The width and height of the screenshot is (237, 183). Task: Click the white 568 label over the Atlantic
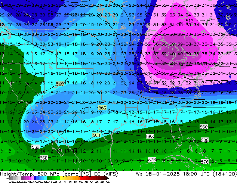point(204,140)
